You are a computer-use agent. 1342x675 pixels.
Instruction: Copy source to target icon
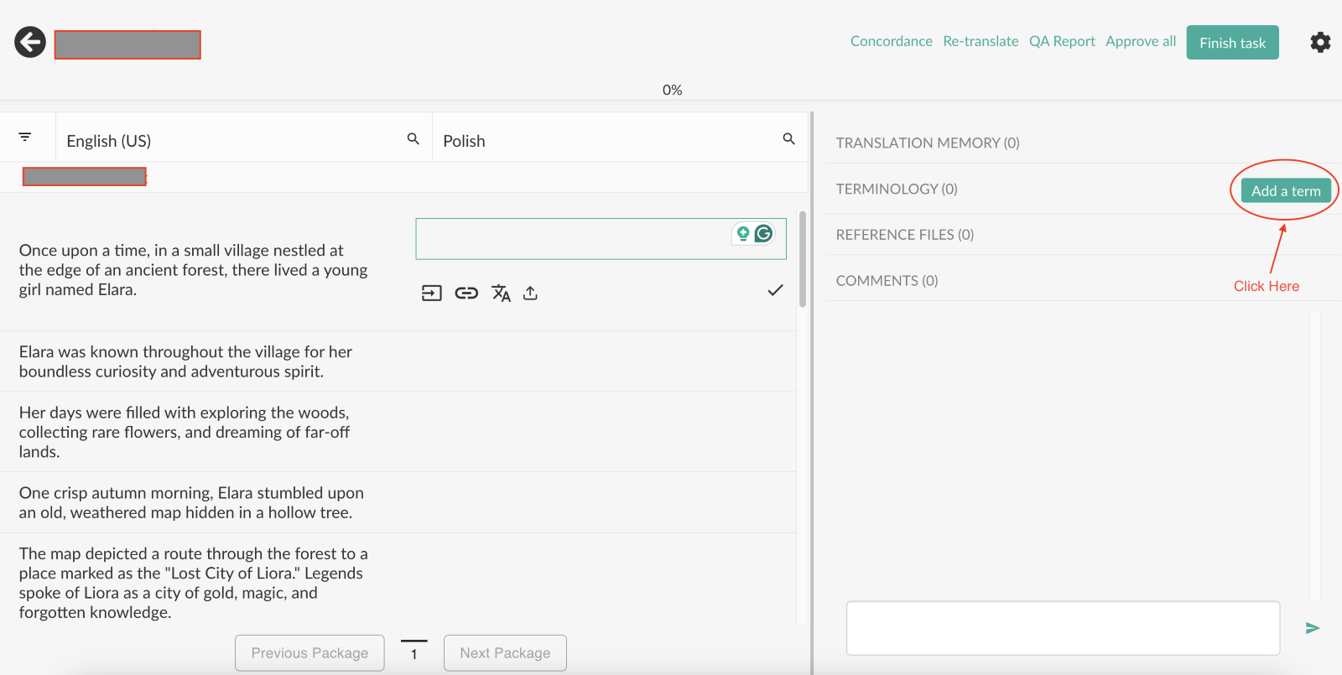[x=431, y=293]
